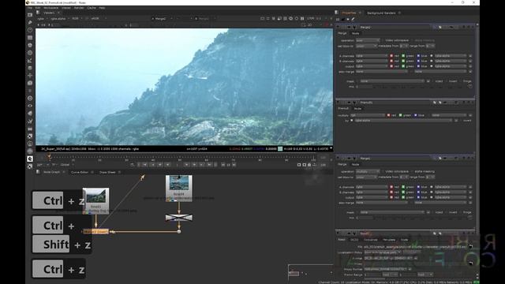Image resolution: width=505 pixels, height=284 pixels.
Task: Switch to the Background Renders tab
Action: [381, 13]
